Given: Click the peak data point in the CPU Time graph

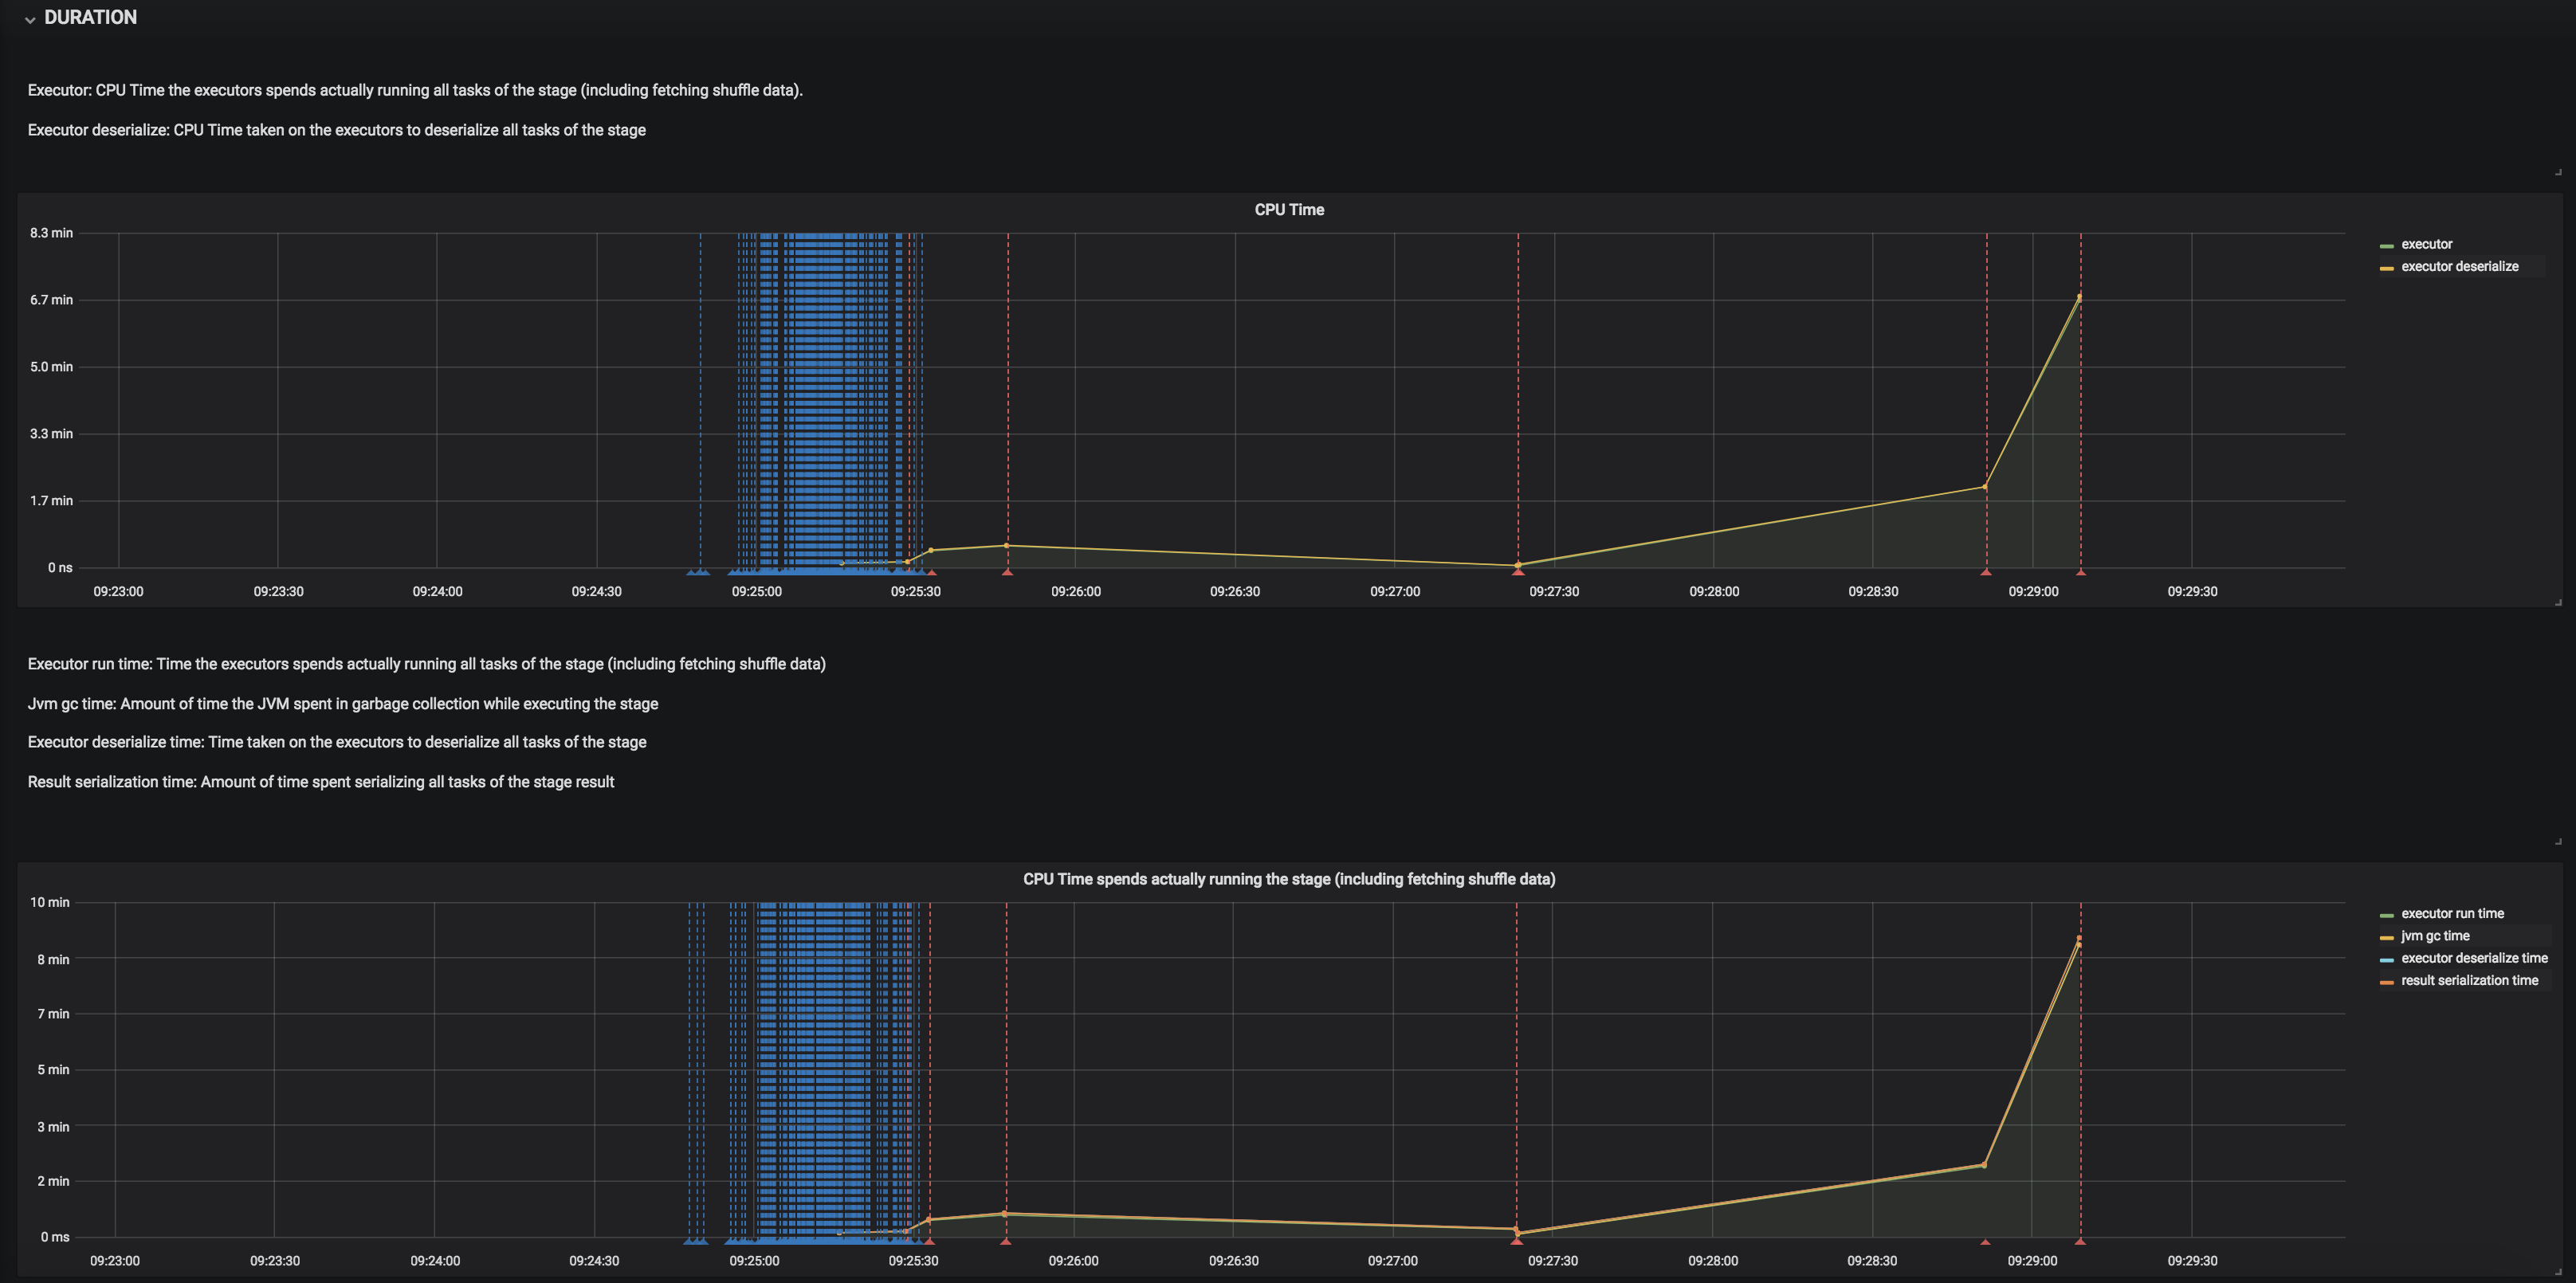Looking at the screenshot, I should click(x=2079, y=297).
